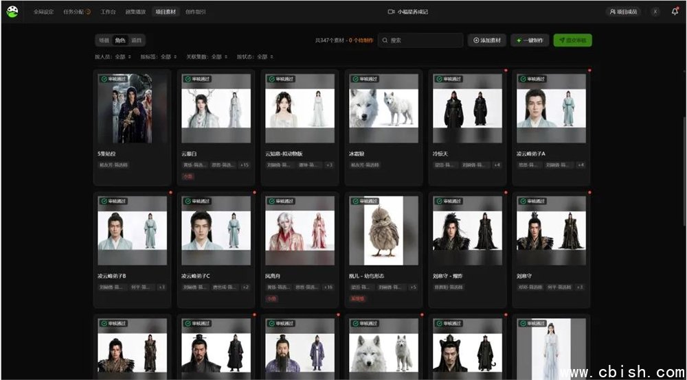Viewport: 687px width, 380px height.
Task: Click the 一键制作 button
Action: [530, 40]
